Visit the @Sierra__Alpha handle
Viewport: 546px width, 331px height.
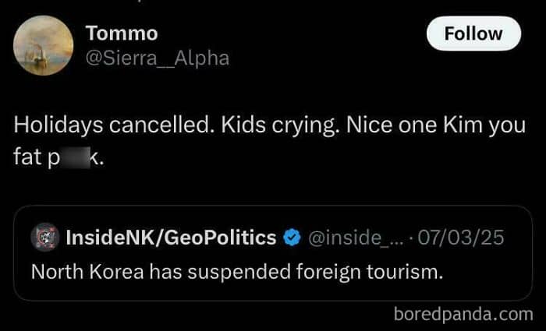tap(157, 58)
